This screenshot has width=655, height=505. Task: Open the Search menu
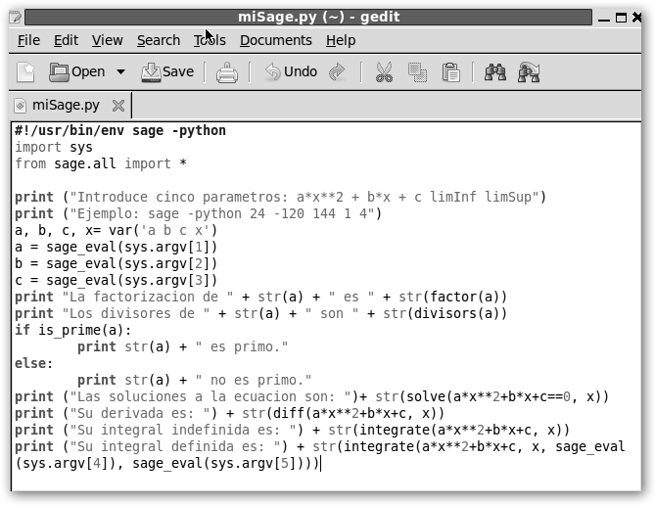click(158, 40)
